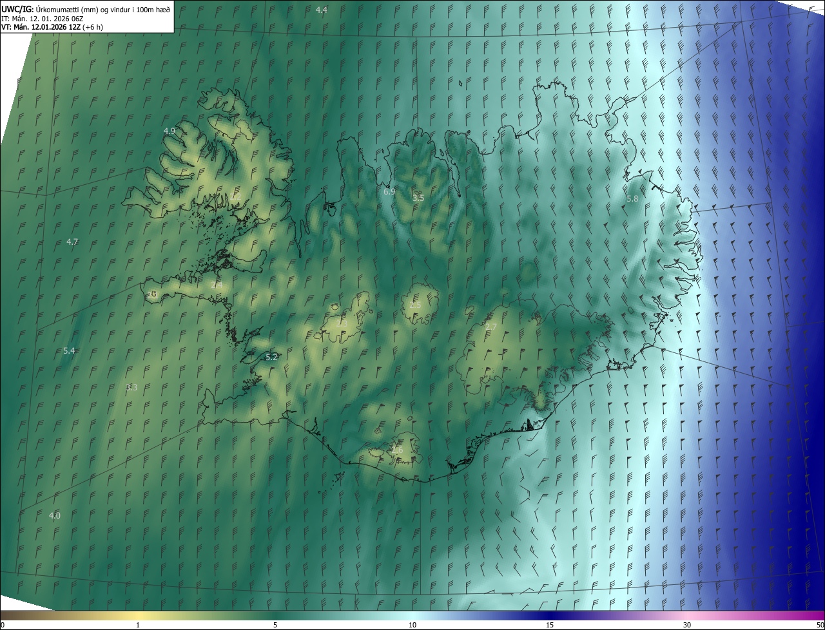Click the 2.6 value label on the map
825x630 pixels.
point(397,450)
